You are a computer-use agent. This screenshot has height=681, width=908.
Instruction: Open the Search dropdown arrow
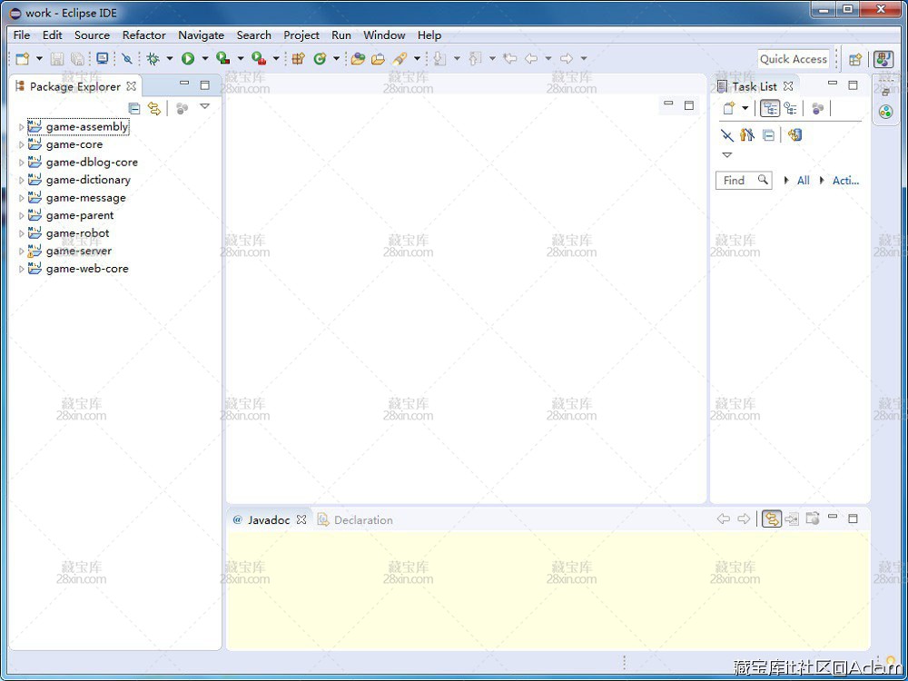[417, 58]
